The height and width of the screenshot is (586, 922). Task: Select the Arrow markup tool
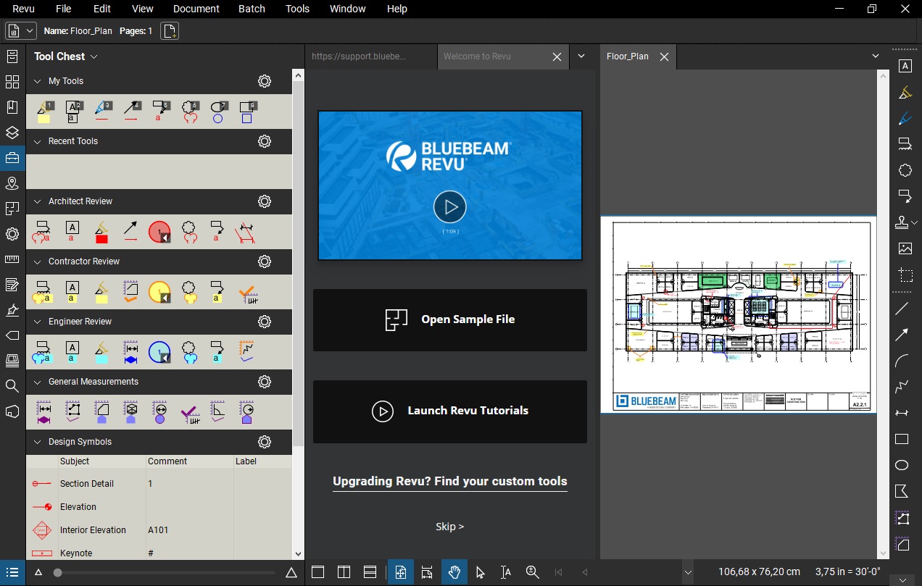pos(903,335)
